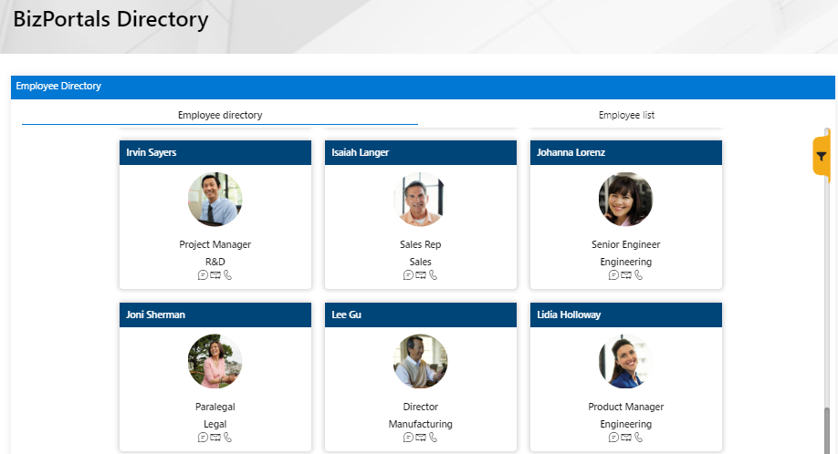This screenshot has width=838, height=454.
Task: Click the vertical scrollbar thumb
Action: tap(827, 430)
